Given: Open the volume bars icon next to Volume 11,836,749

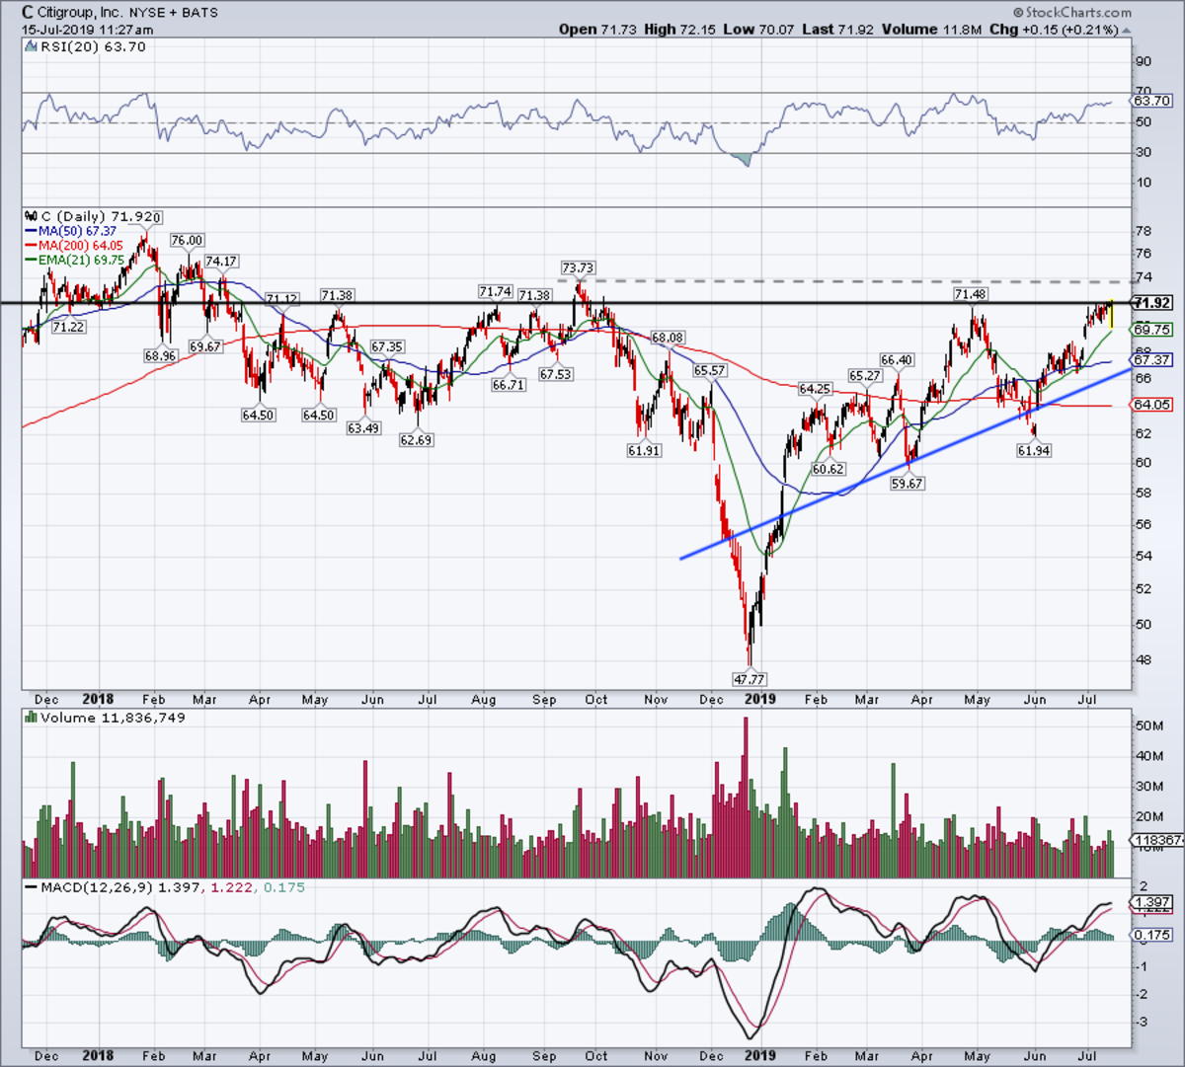Looking at the screenshot, I should [x=31, y=718].
